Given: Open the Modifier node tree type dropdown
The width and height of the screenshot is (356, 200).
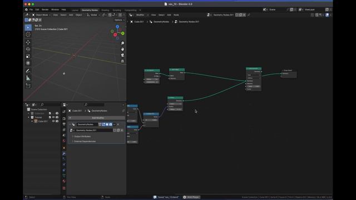Looking at the screenshot, I should [142, 15].
